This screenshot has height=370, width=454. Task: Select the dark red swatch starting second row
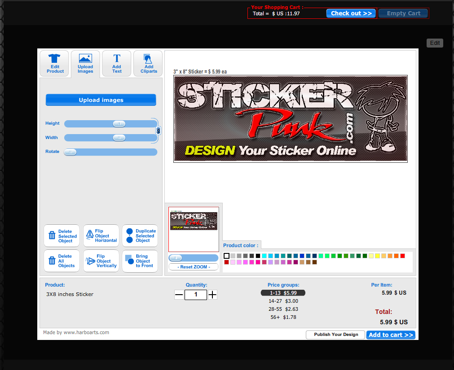(227, 262)
